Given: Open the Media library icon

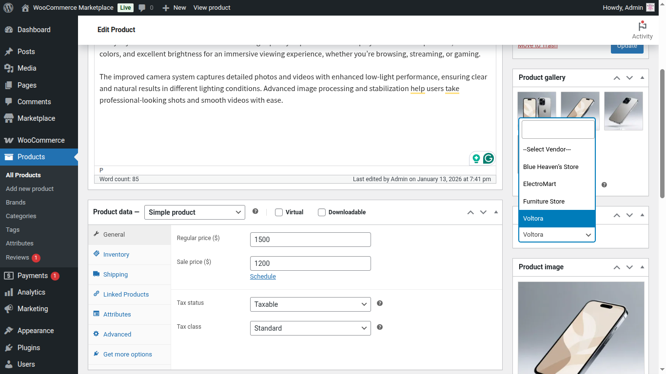Looking at the screenshot, I should click(10, 68).
